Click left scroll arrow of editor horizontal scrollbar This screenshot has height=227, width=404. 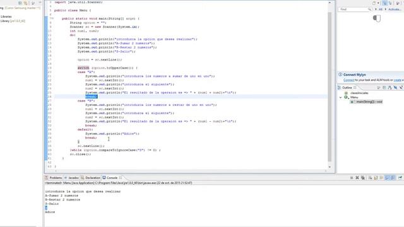(x=56, y=171)
